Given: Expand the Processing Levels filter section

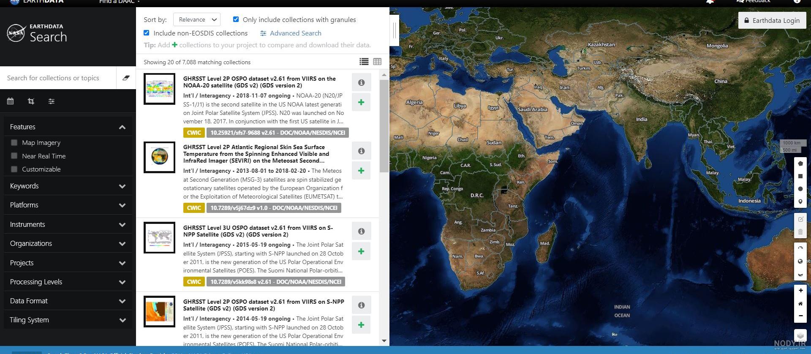Looking at the screenshot, I should tap(68, 282).
